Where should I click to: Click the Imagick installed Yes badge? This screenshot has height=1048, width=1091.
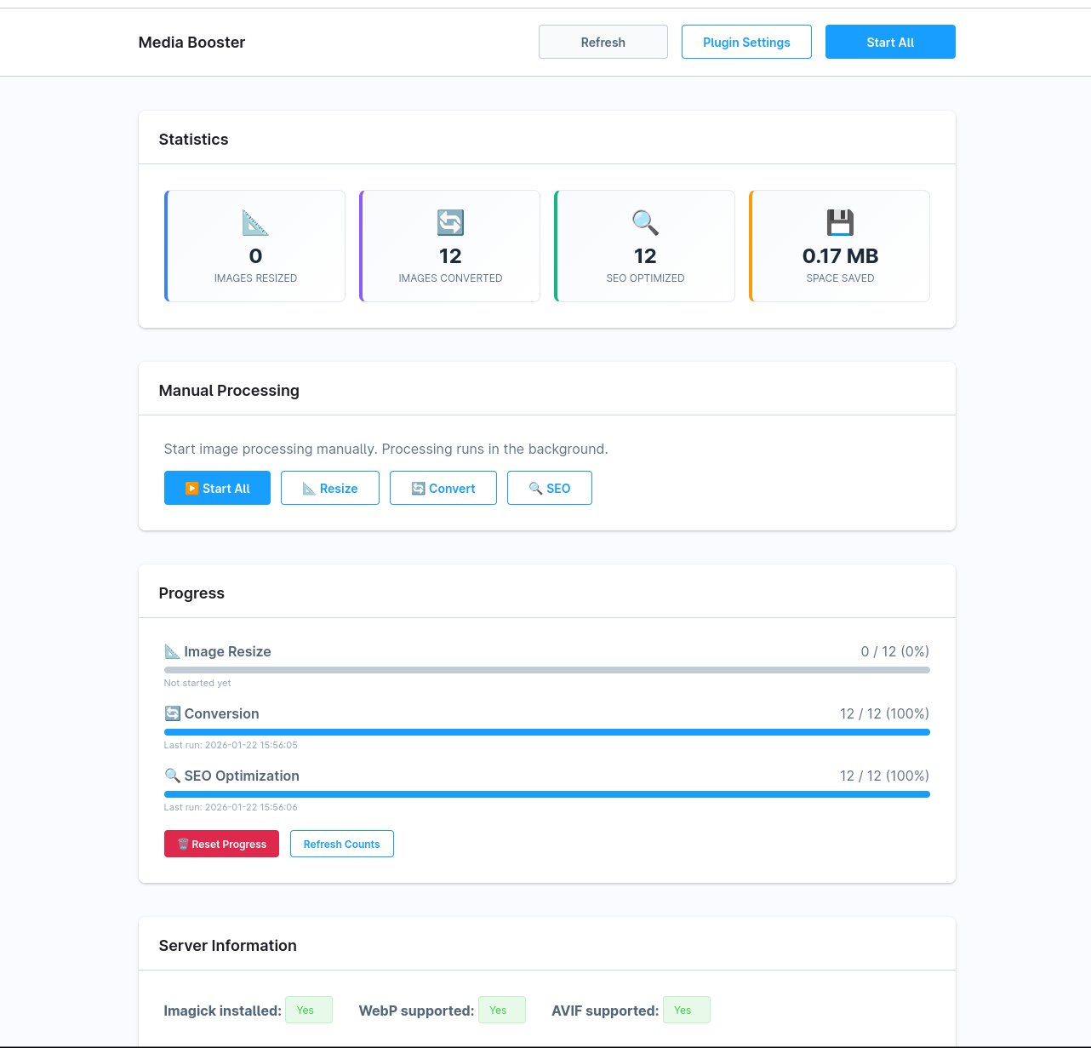pos(308,1010)
